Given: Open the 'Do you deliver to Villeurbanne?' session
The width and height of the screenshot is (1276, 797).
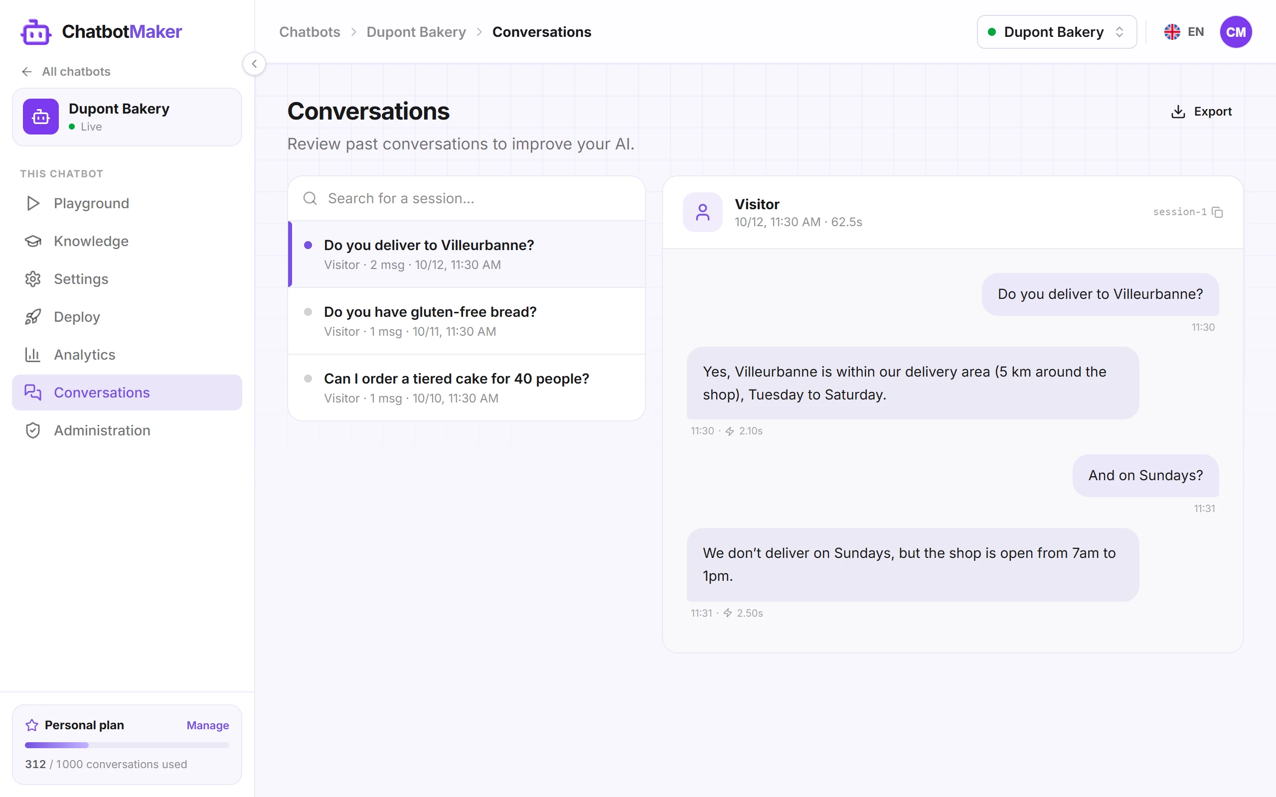Looking at the screenshot, I should (x=467, y=254).
